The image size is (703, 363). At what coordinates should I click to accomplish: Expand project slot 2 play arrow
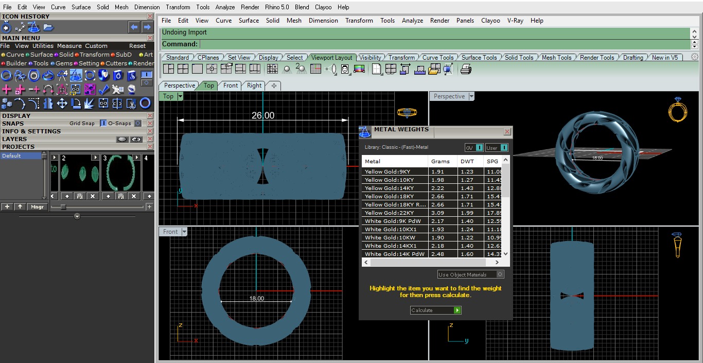click(x=95, y=157)
